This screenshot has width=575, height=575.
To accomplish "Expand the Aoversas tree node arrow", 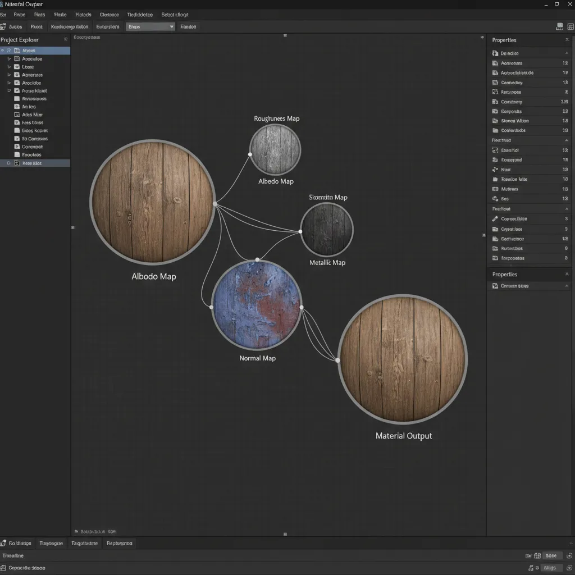I will pyautogui.click(x=9, y=75).
